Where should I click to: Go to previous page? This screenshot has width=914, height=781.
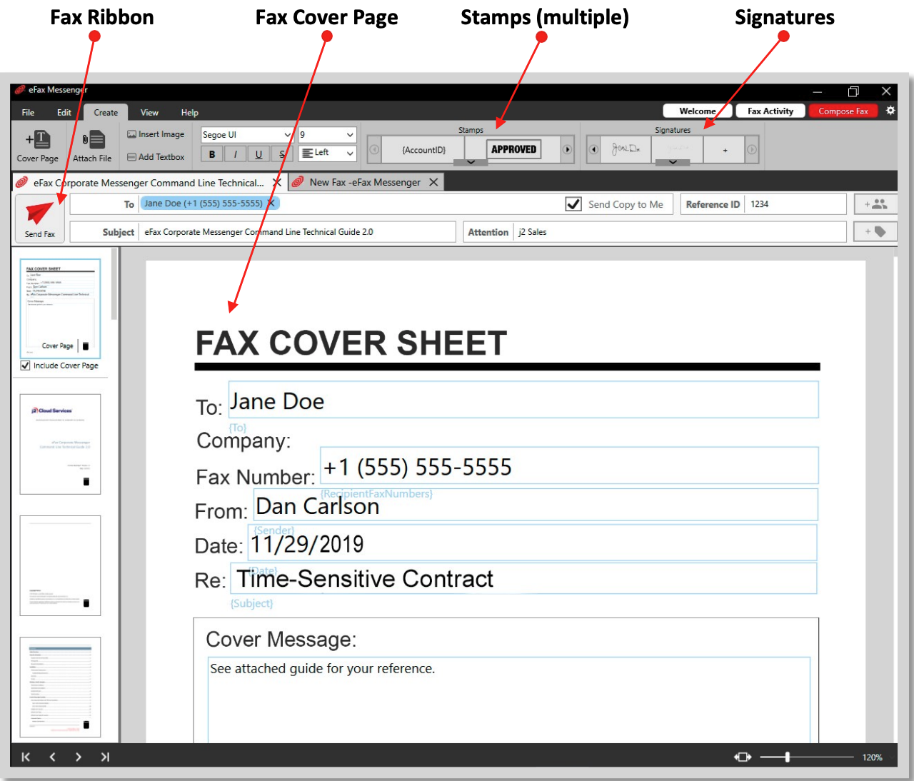[52, 757]
